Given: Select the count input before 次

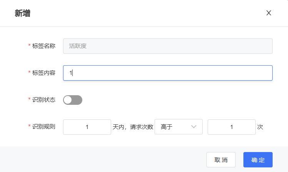Looking at the screenshot, I should point(231,127).
